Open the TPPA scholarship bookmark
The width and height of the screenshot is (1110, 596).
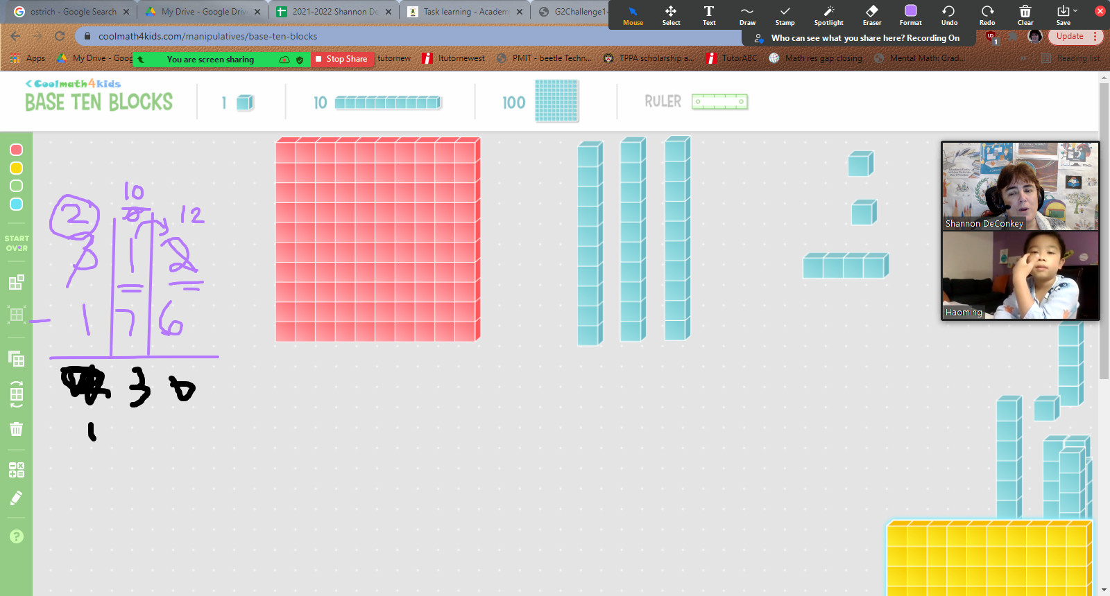pyautogui.click(x=649, y=58)
